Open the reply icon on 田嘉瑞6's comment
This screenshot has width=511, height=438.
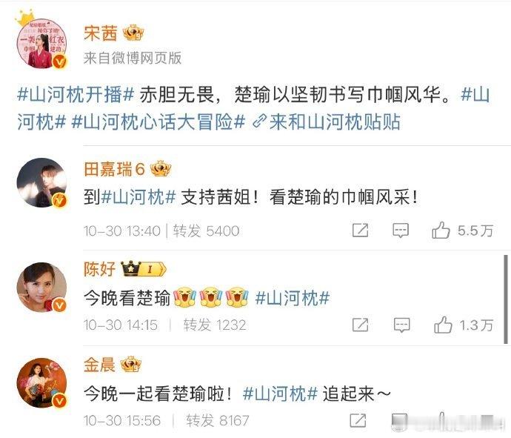click(401, 230)
